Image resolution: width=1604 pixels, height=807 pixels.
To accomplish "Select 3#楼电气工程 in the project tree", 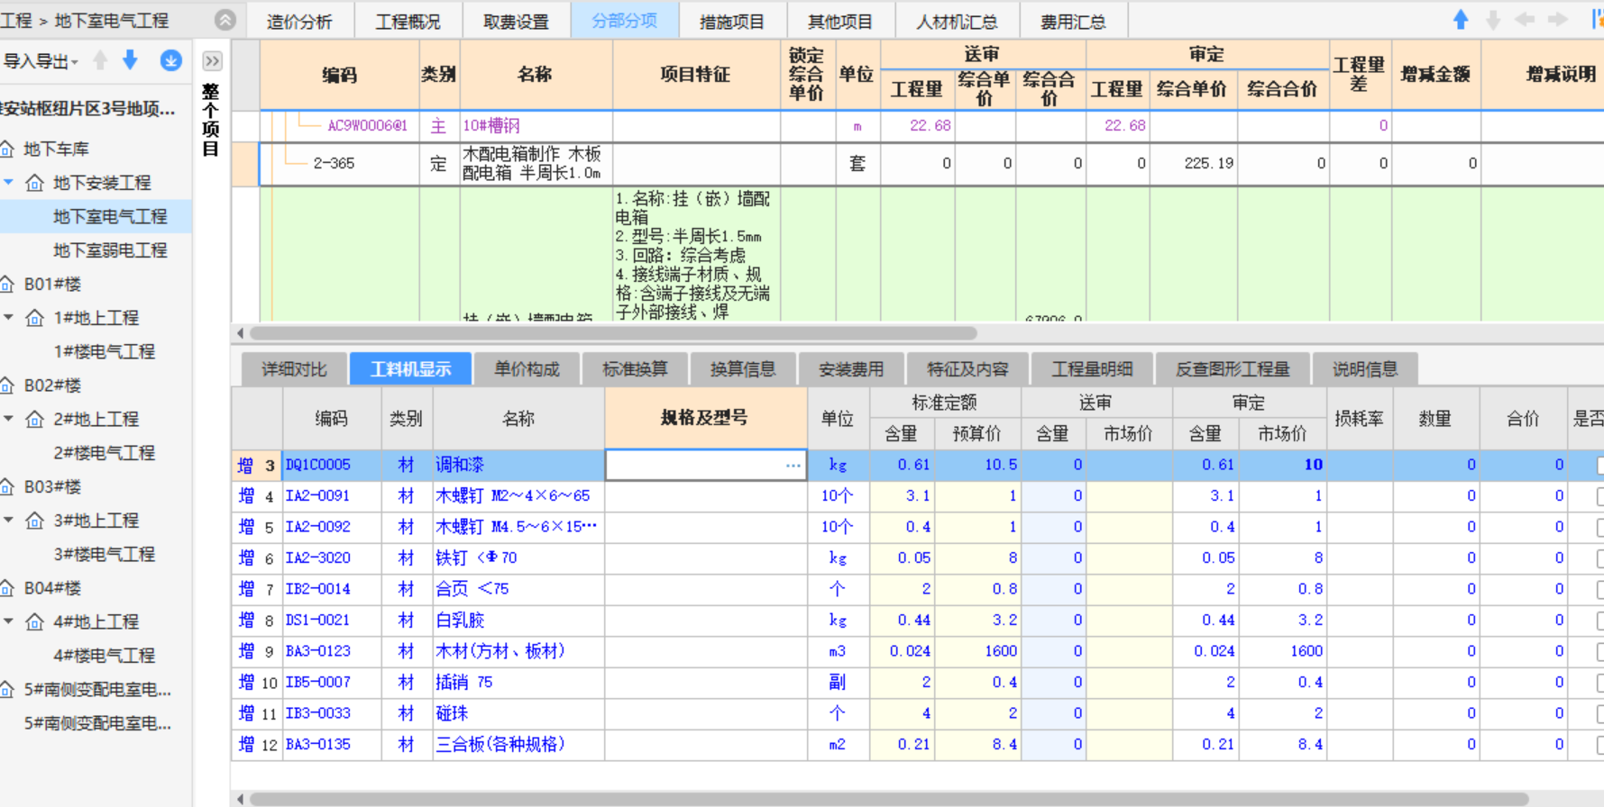I will tap(105, 554).
